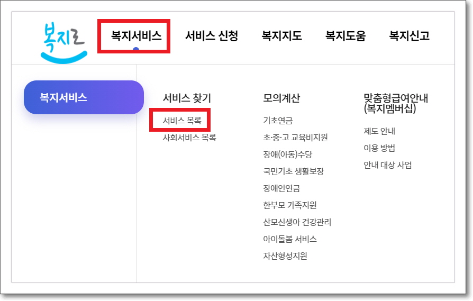473x301 pixels.
Task: Select 아이돌봄 서비스 link
Action: [290, 239]
